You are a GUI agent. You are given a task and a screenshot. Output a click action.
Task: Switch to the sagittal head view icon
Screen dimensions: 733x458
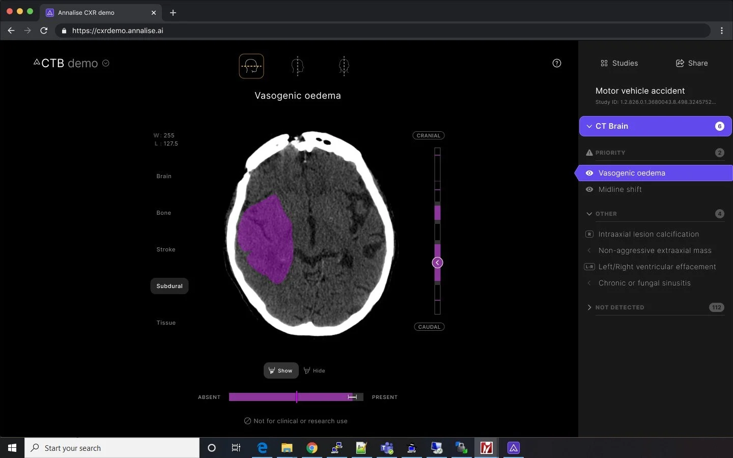pyautogui.click(x=297, y=66)
